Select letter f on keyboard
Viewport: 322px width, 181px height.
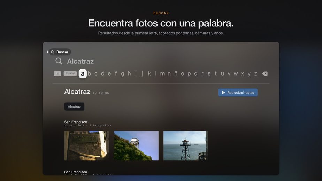click(x=116, y=73)
